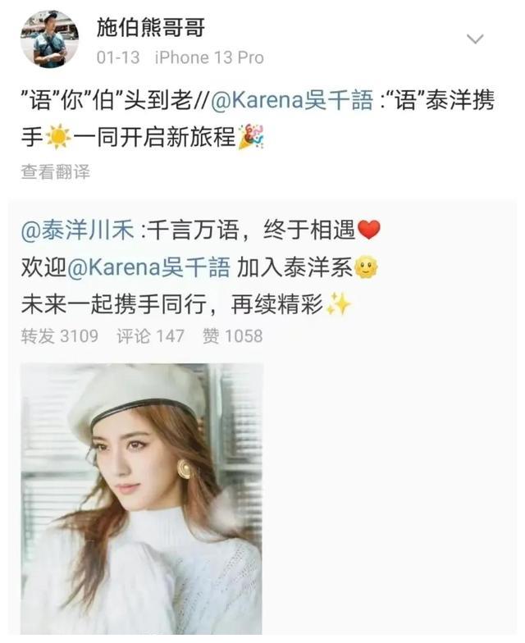525x643 pixels.
Task: Tap the smiling flower emoji
Action: click(x=366, y=267)
